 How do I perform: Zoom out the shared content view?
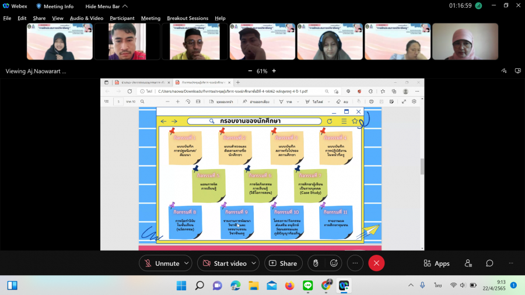pyautogui.click(x=250, y=71)
